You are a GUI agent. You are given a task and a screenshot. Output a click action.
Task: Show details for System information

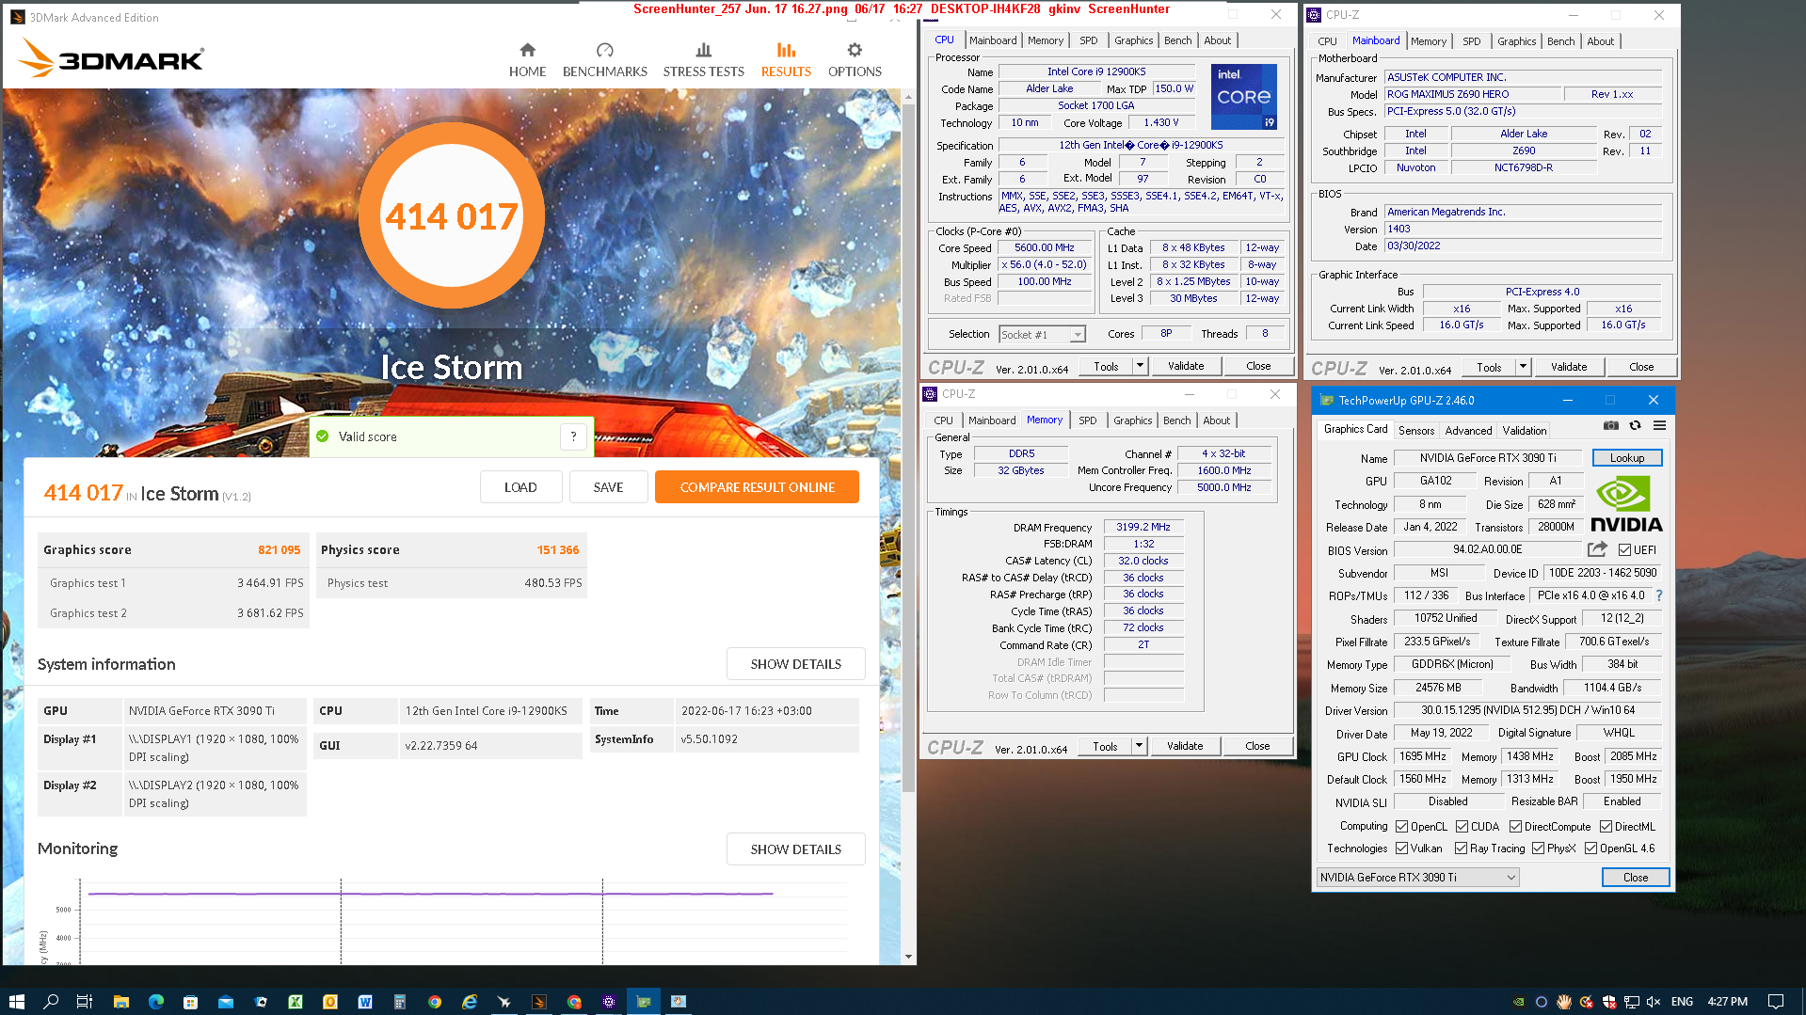tap(795, 664)
